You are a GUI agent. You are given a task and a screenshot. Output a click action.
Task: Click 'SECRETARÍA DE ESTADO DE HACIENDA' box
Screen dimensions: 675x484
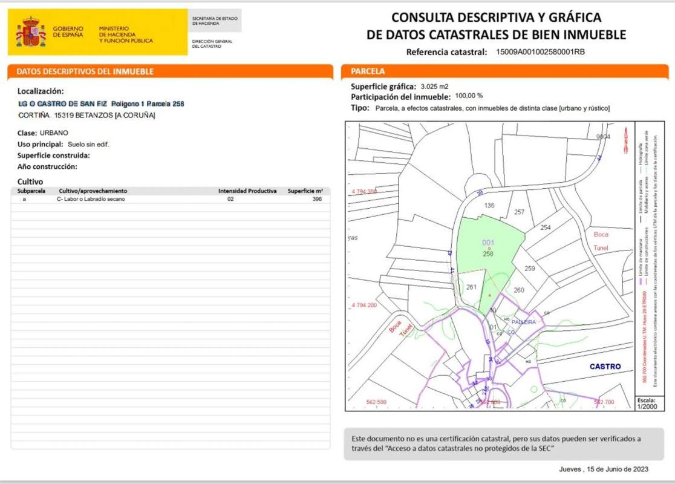click(214, 21)
